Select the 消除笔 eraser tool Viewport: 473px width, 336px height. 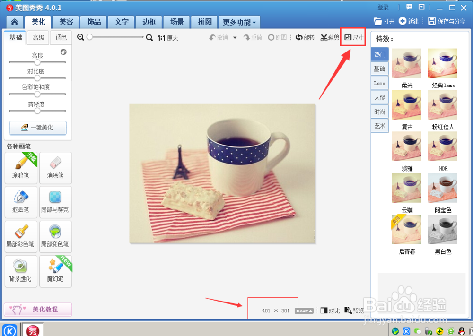click(55, 168)
